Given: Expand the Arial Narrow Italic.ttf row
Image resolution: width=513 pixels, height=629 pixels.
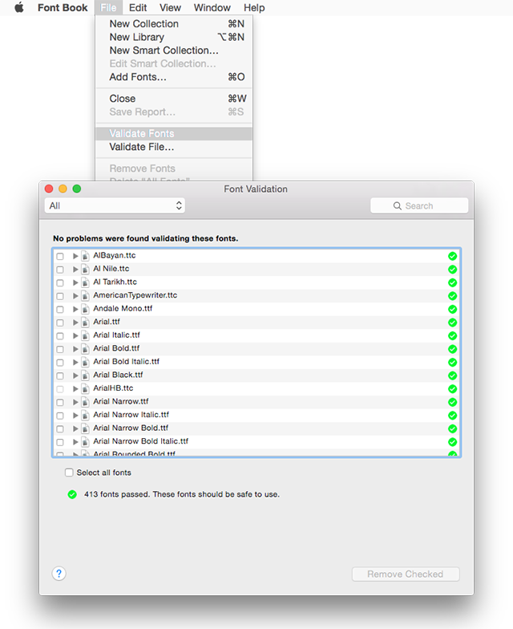Looking at the screenshot, I should [75, 415].
